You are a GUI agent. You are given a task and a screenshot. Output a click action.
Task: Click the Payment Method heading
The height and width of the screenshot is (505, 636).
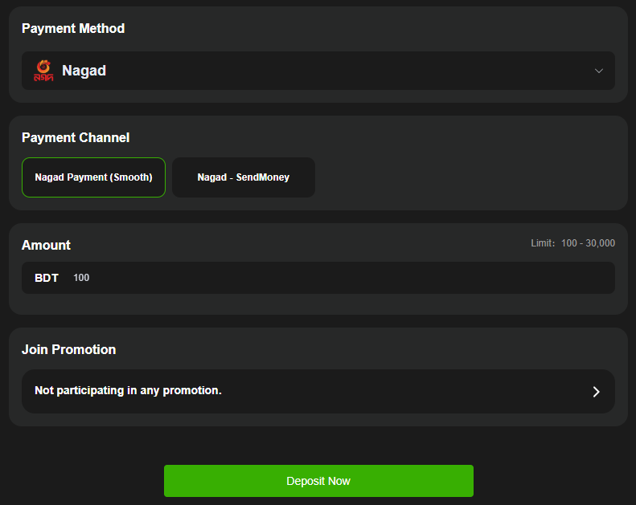[x=73, y=29]
